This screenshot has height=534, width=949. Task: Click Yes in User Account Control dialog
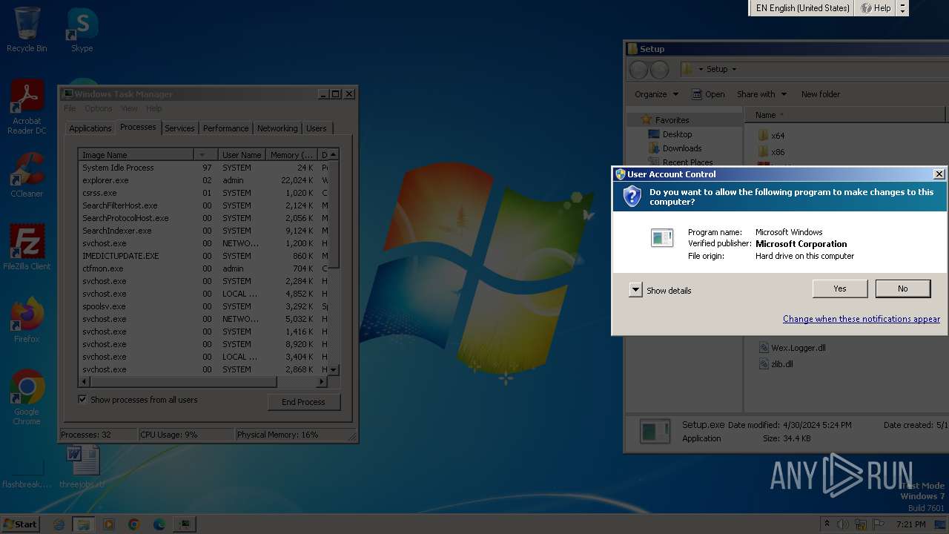click(x=839, y=289)
